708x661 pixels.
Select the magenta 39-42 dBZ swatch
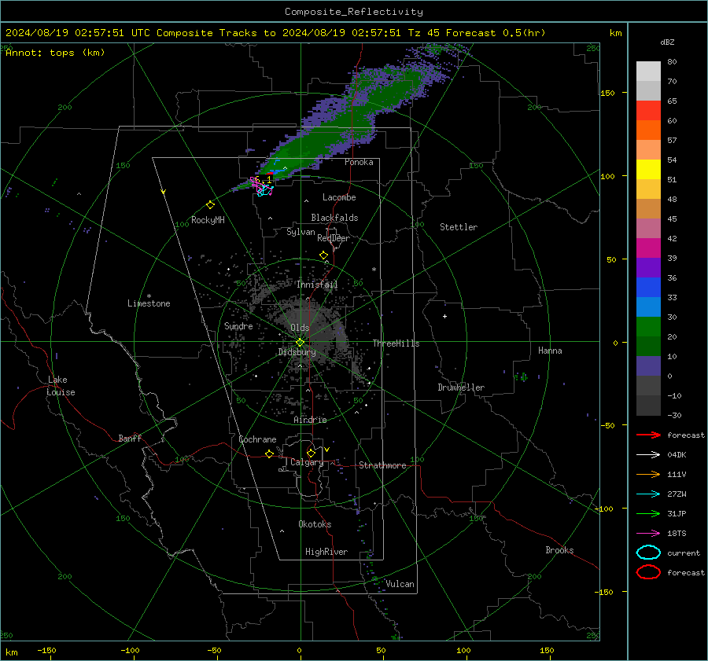(648, 248)
